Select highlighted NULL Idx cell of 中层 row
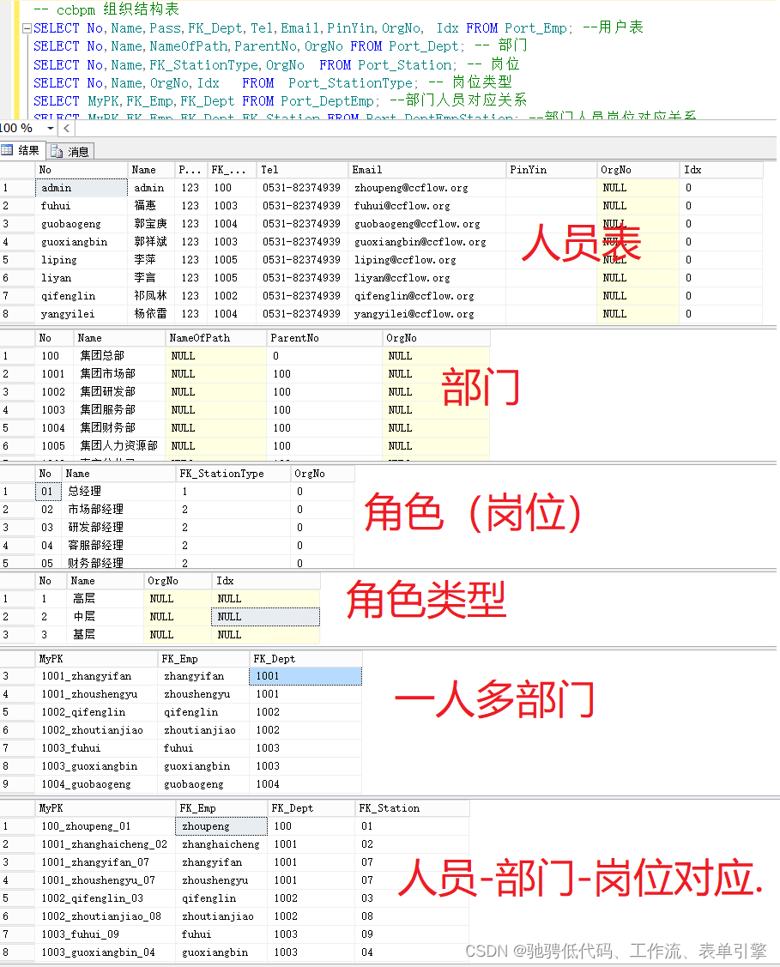This screenshot has height=967, width=780. [266, 617]
